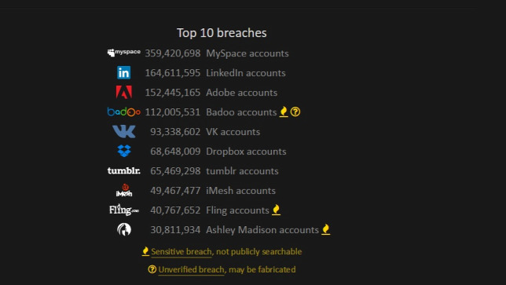Viewport: 506px width, 285px height.
Task: Click the iMesh logo icon
Action: (124, 190)
